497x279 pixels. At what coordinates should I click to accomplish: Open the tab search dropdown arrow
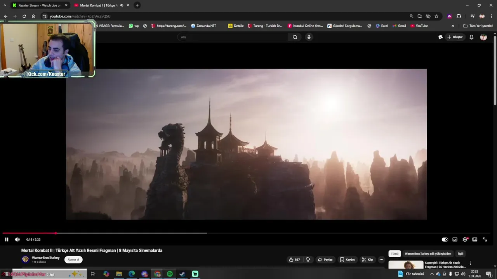pos(5,5)
